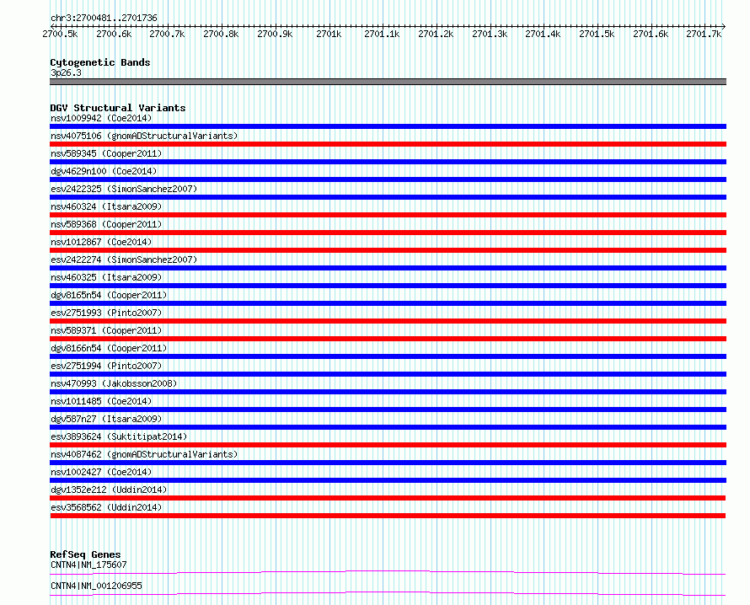The height and width of the screenshot is (605, 750).
Task: Open esv2422274 (SimonSanchez2007) label
Action: pos(124,260)
